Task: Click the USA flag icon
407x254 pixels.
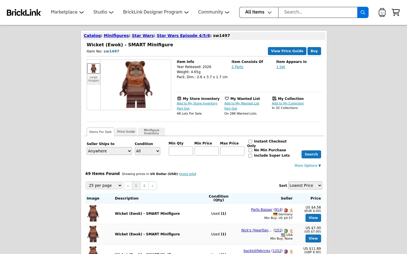Action: coord(283,235)
